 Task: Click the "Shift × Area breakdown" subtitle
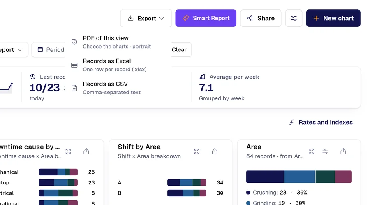(x=149, y=156)
